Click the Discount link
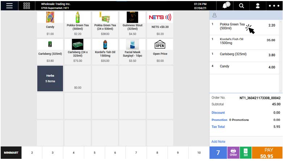The height and width of the screenshot is (161, 283). (218, 113)
